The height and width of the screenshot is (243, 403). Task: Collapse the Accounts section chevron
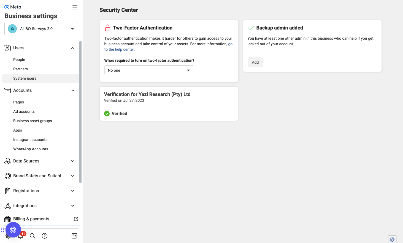73,90
